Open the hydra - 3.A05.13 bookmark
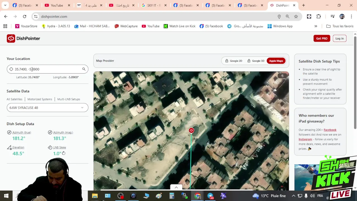 [56, 26]
